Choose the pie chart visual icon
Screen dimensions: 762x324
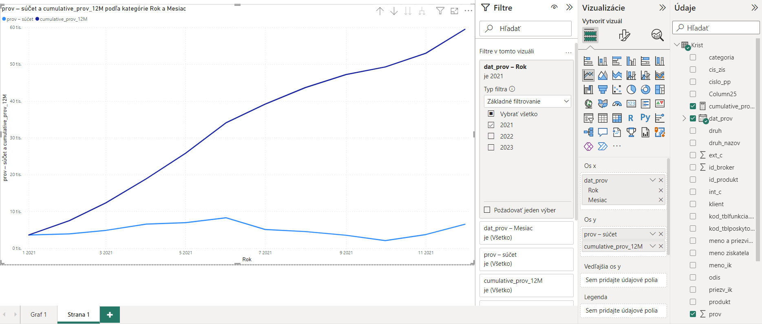pos(631,90)
